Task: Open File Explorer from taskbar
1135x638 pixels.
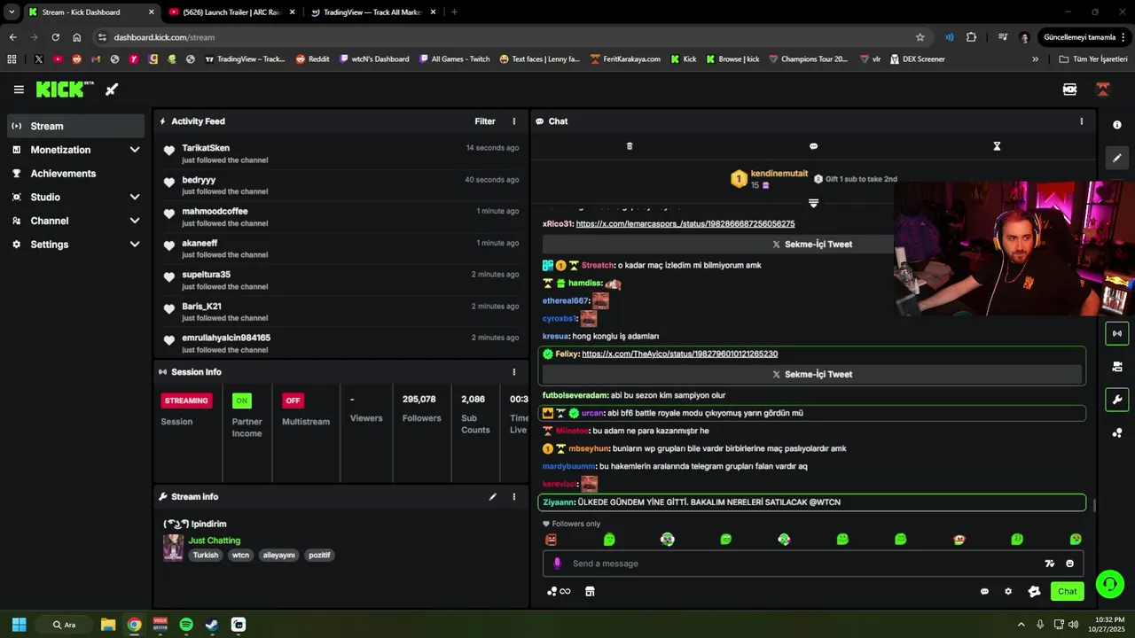Action: click(x=108, y=625)
